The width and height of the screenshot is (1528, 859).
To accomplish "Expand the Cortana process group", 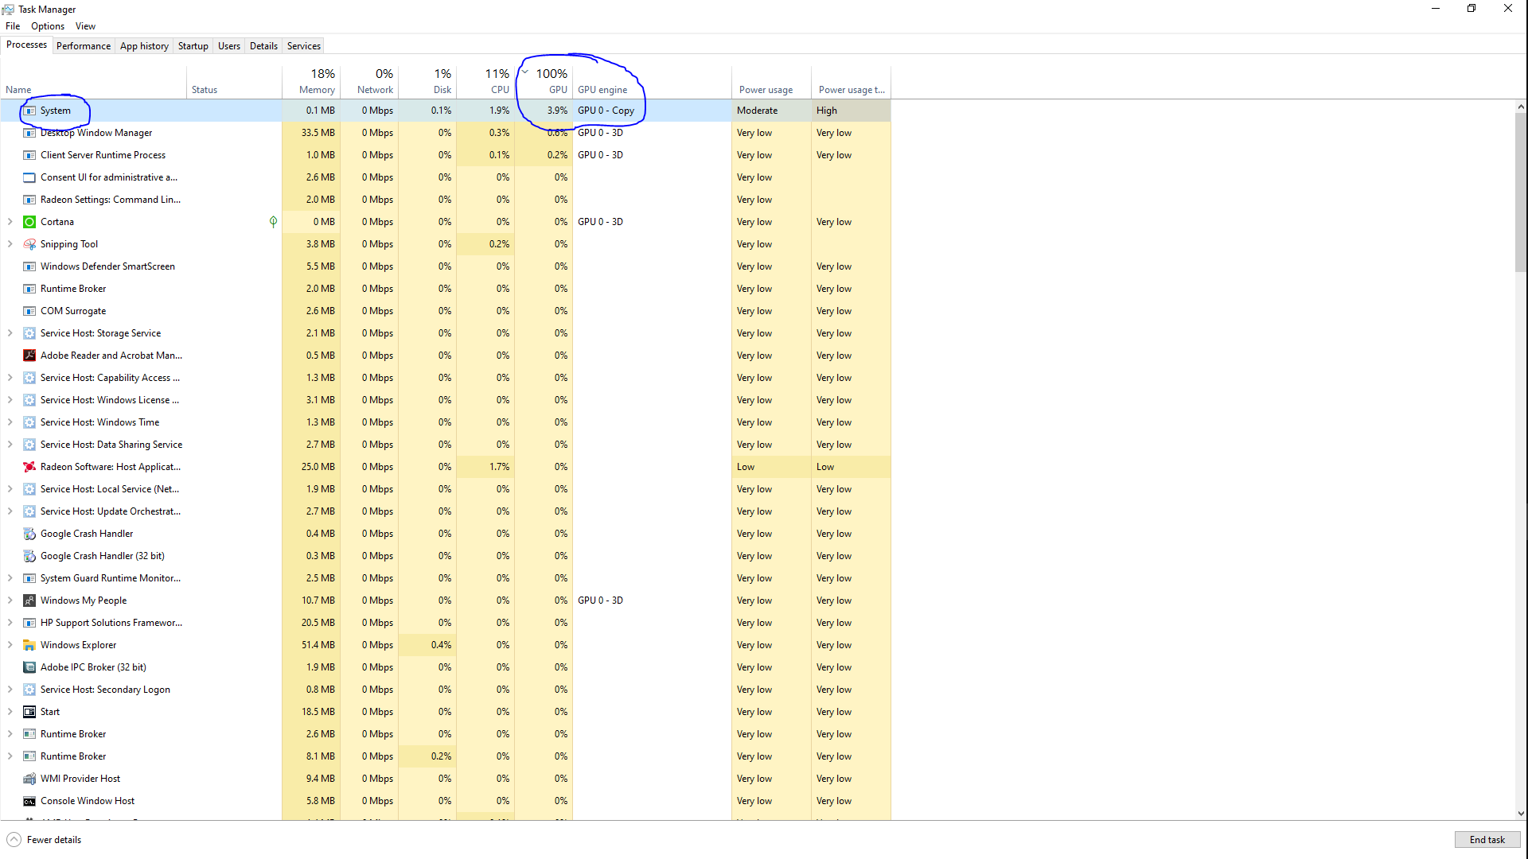I will pos(10,222).
